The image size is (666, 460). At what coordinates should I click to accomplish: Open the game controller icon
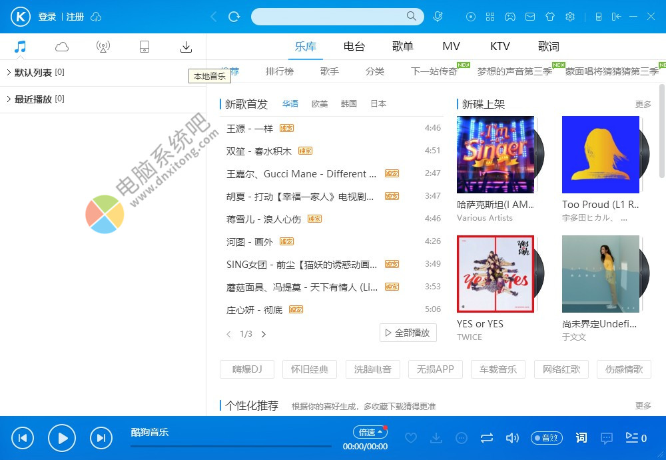[510, 17]
